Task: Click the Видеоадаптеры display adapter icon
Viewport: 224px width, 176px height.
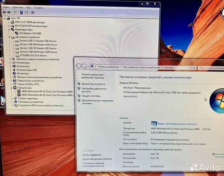Action: 13,30
